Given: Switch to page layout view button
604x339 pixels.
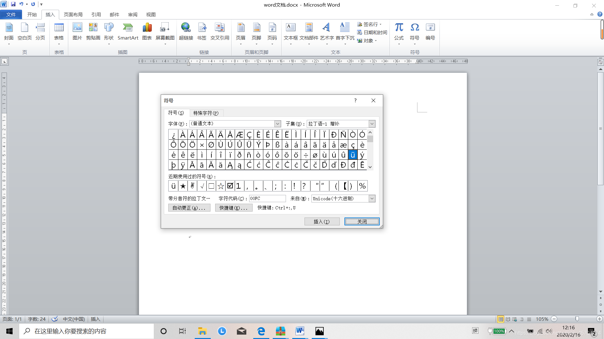Looking at the screenshot, I should [501, 319].
